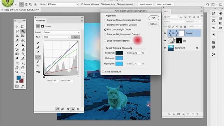Screen dimensions: 224x126
Task: Switch to the Properties tab
Action: [40, 21]
